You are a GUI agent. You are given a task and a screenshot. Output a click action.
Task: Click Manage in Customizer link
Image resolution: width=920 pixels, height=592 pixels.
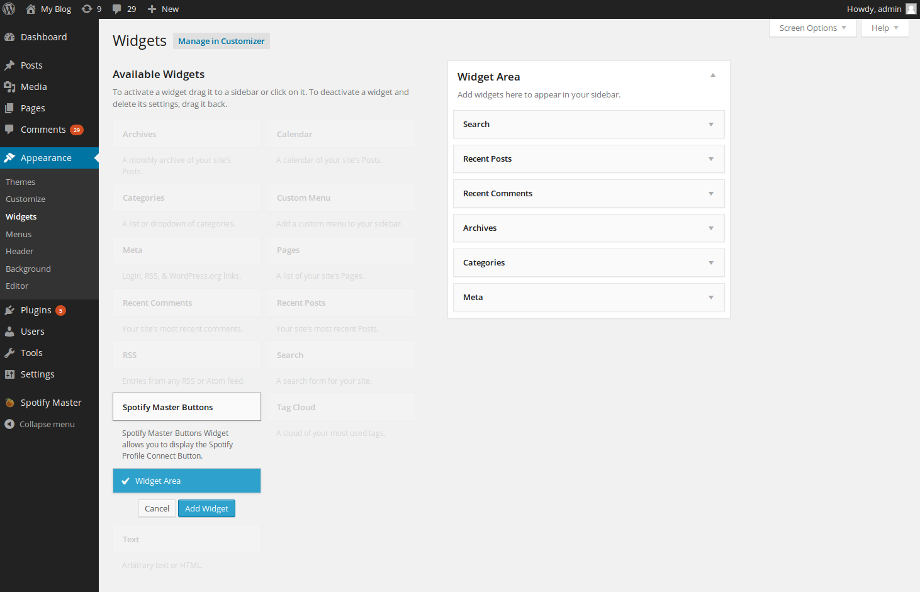(x=222, y=41)
